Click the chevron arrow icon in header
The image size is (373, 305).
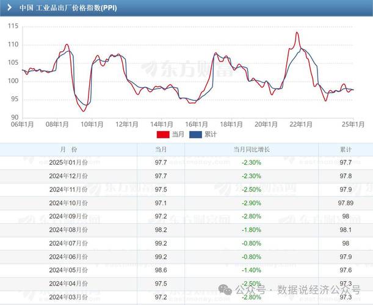(10, 7)
